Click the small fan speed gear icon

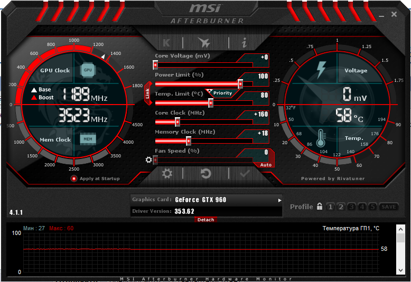click(148, 159)
